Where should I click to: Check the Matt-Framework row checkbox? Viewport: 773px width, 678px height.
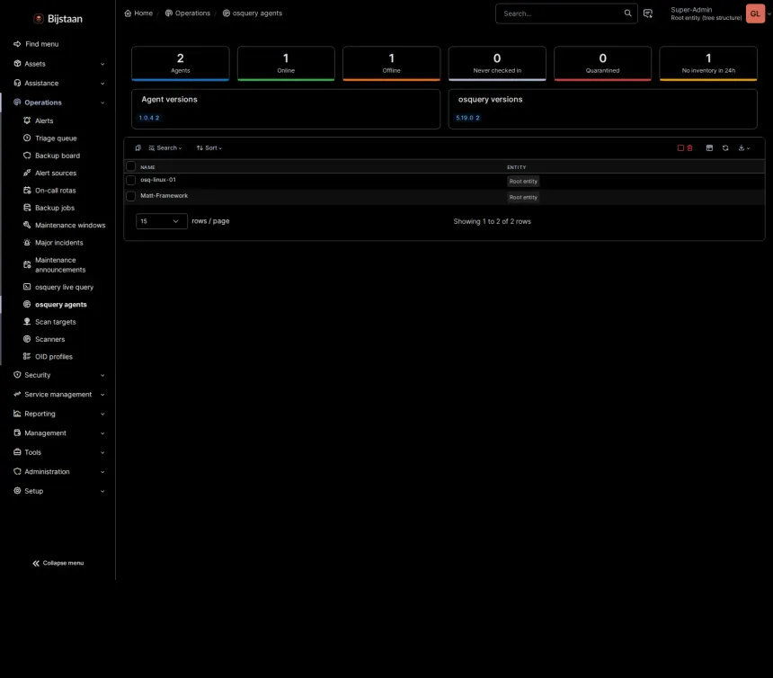coord(130,196)
